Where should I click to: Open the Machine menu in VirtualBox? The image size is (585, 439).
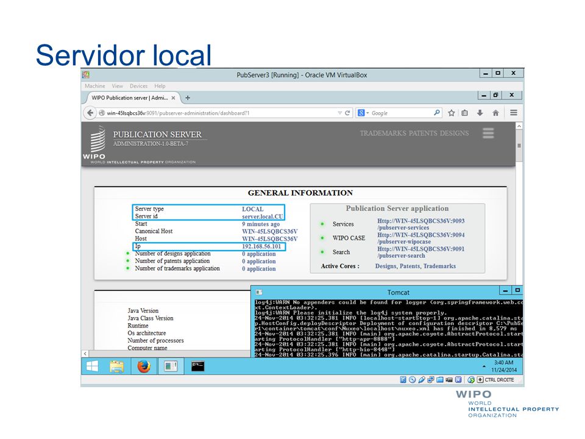point(95,86)
